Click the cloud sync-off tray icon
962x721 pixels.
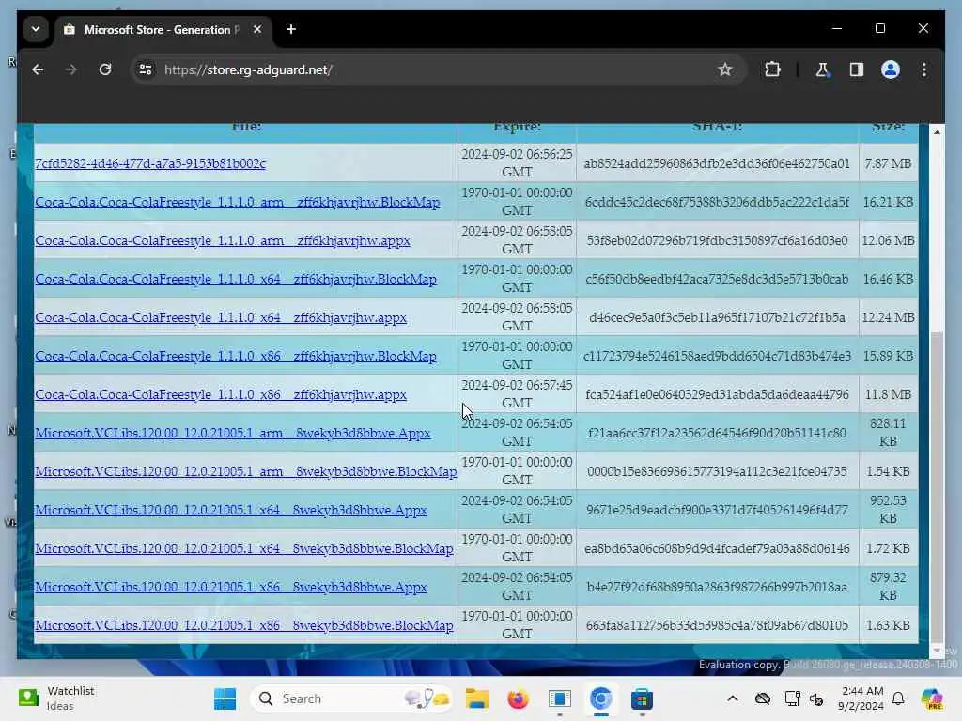763,698
